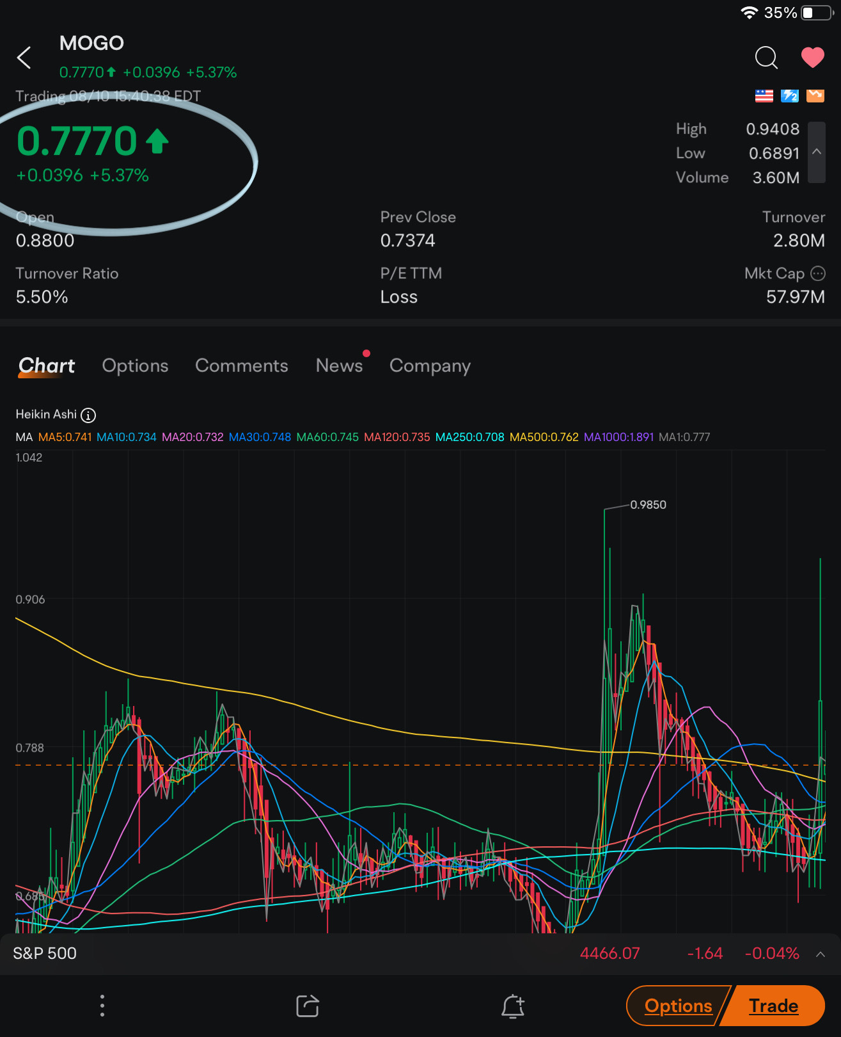
Task: Switch to the Options tab
Action: 135,366
